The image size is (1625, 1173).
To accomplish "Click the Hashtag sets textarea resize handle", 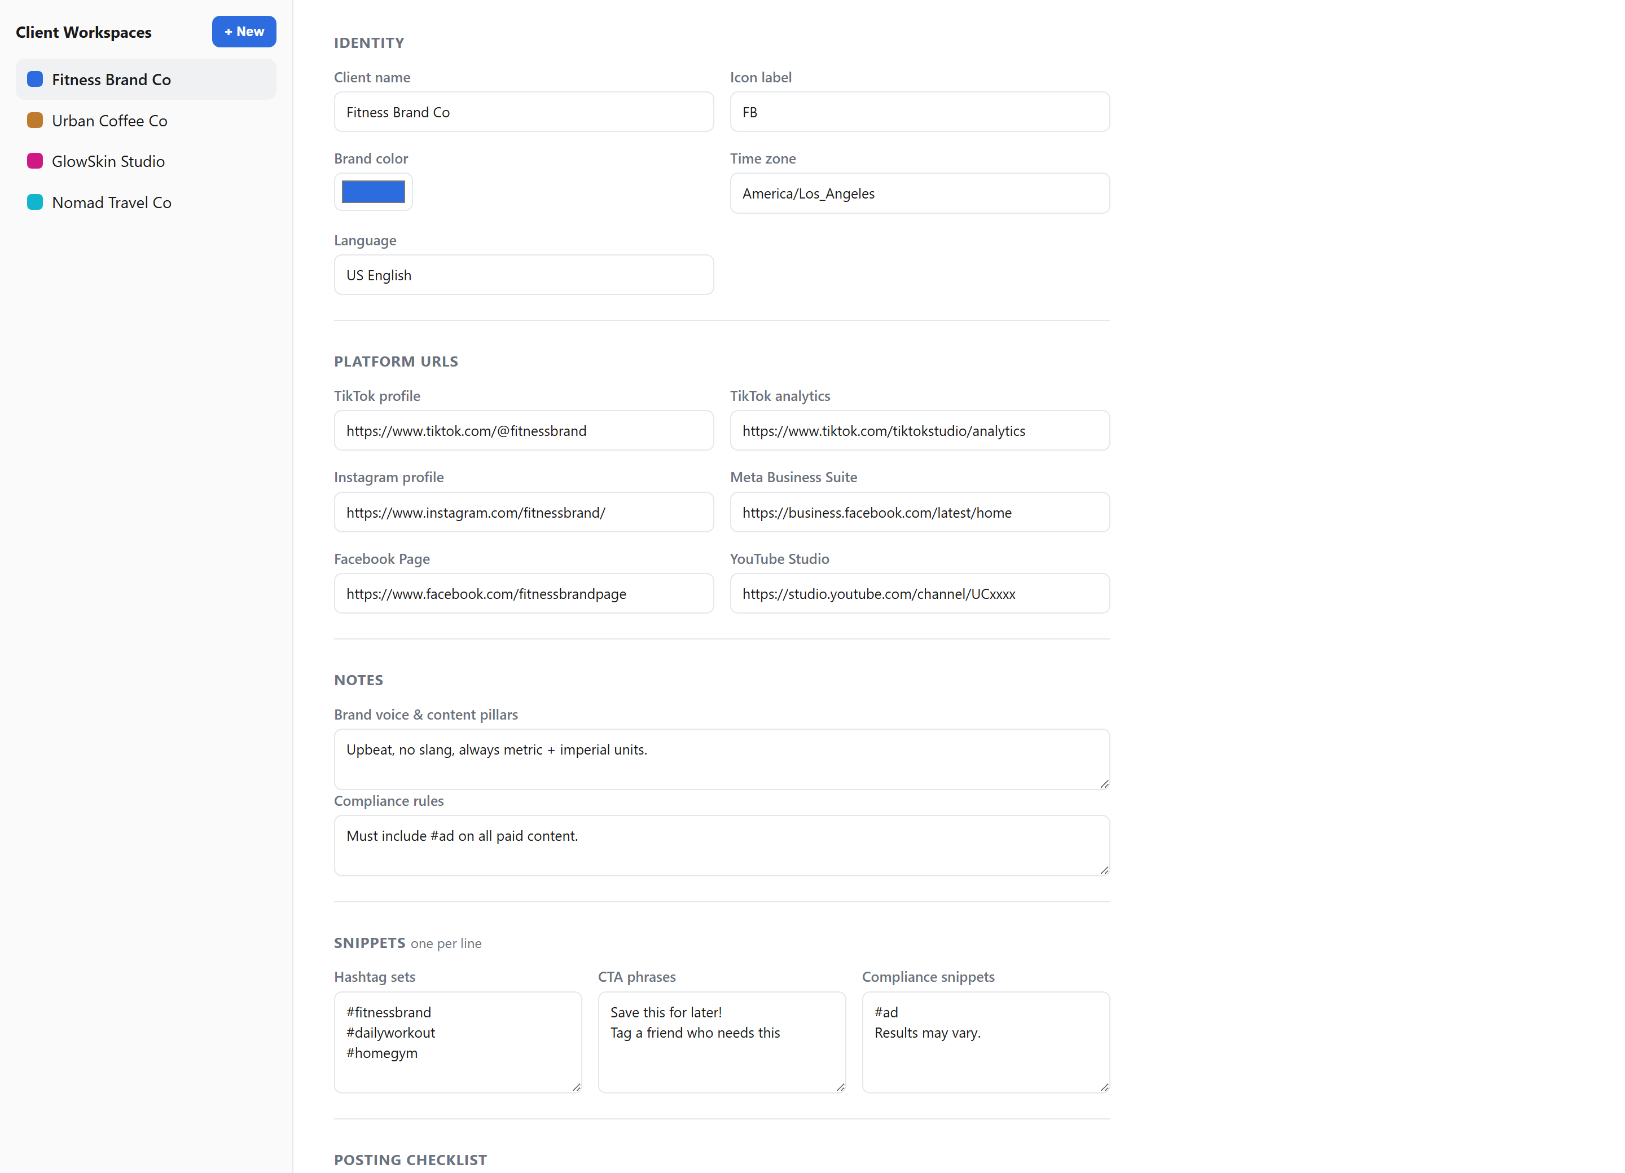I will coord(576,1087).
